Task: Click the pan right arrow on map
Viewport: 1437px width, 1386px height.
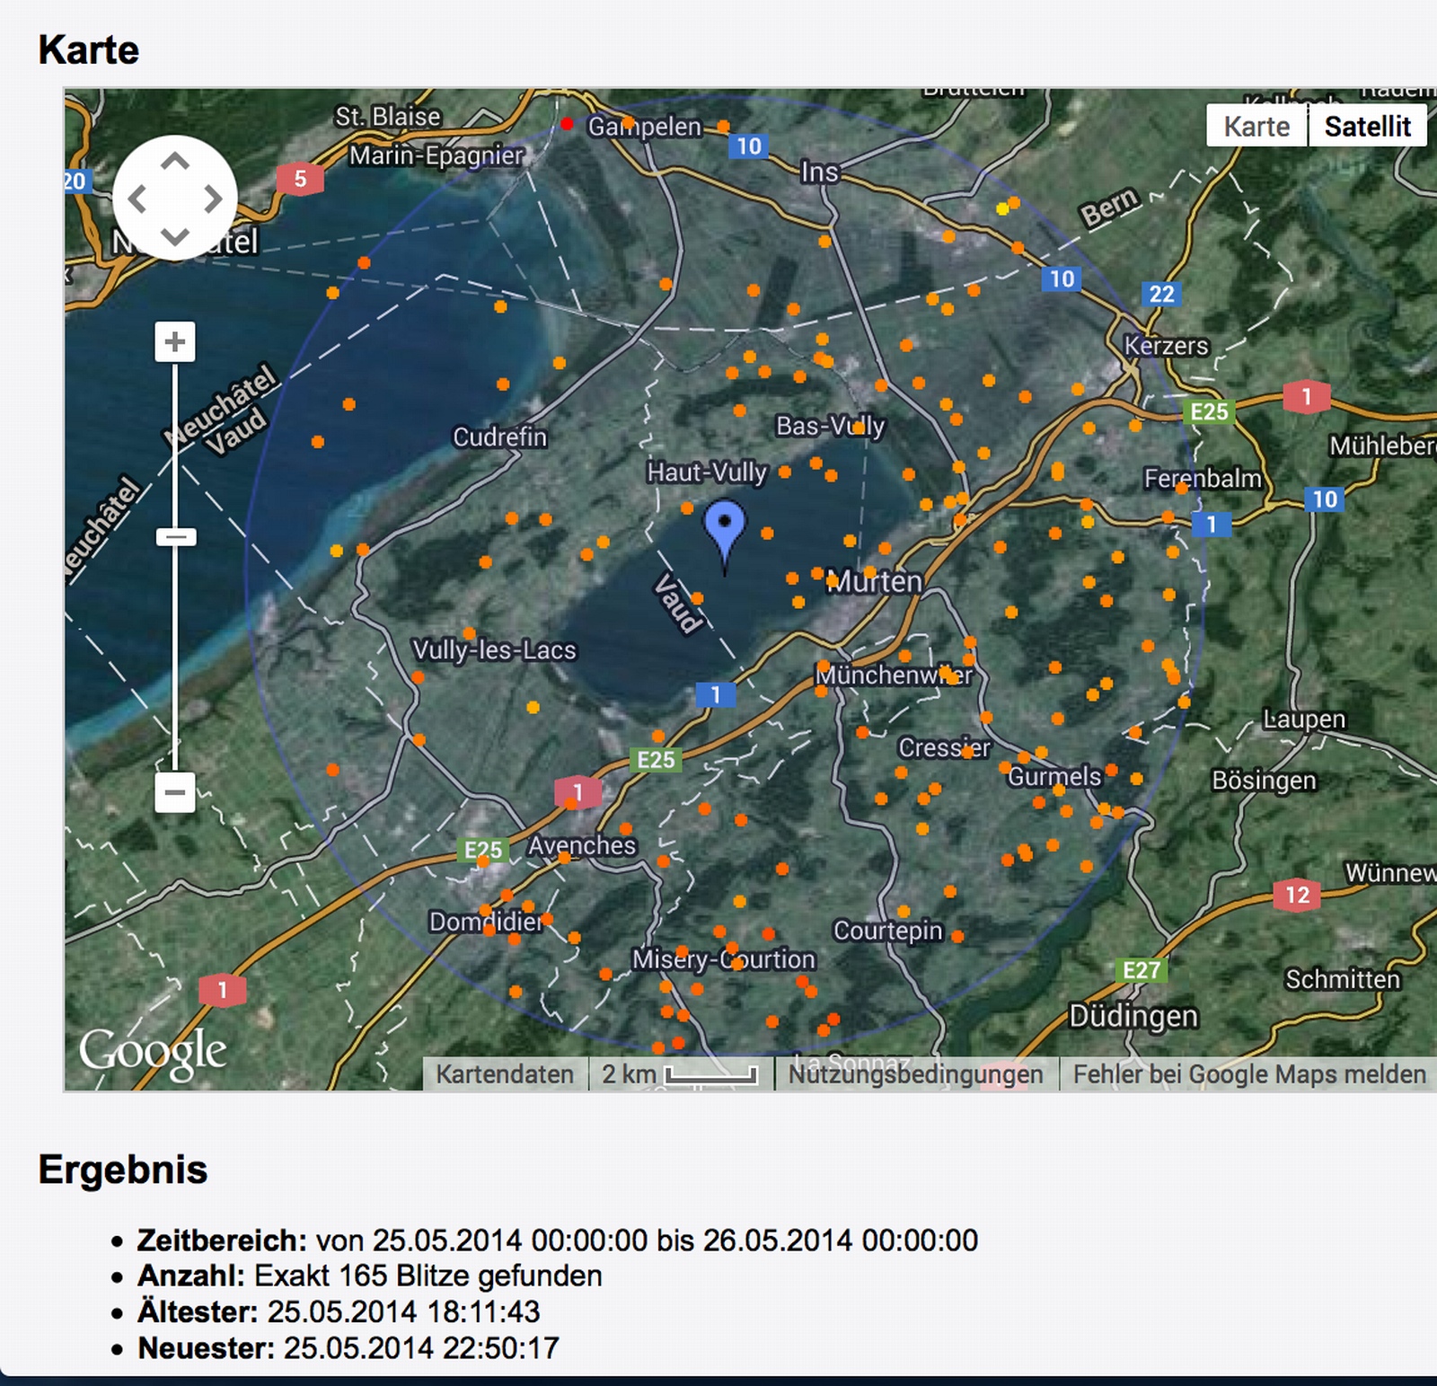Action: (214, 199)
